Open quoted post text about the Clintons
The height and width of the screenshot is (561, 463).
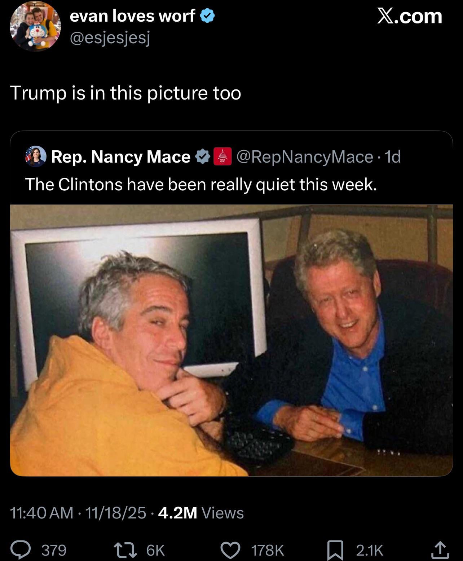(x=201, y=185)
